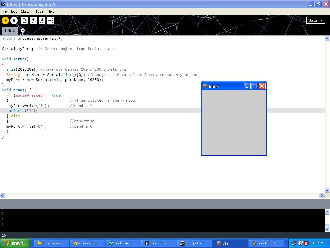330x248 pixels.
Task: Open the Edit menu
Action: pyautogui.click(x=14, y=11)
